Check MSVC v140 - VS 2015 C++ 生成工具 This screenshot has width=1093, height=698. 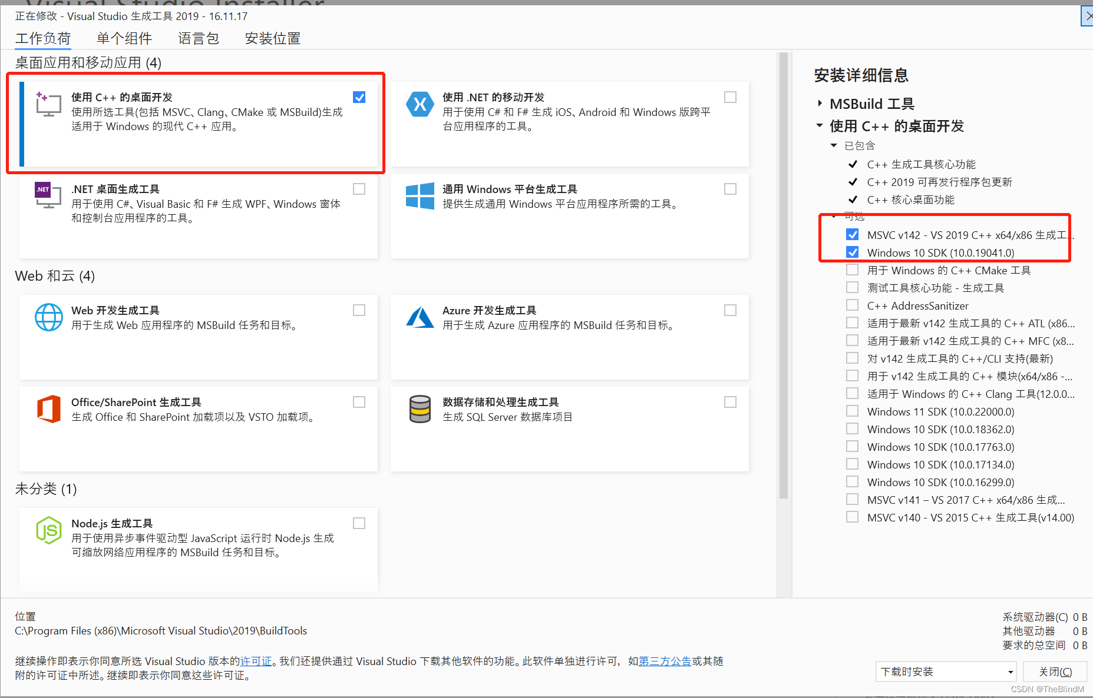coord(852,517)
